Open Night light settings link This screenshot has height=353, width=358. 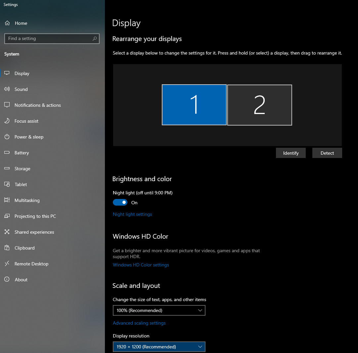132,214
